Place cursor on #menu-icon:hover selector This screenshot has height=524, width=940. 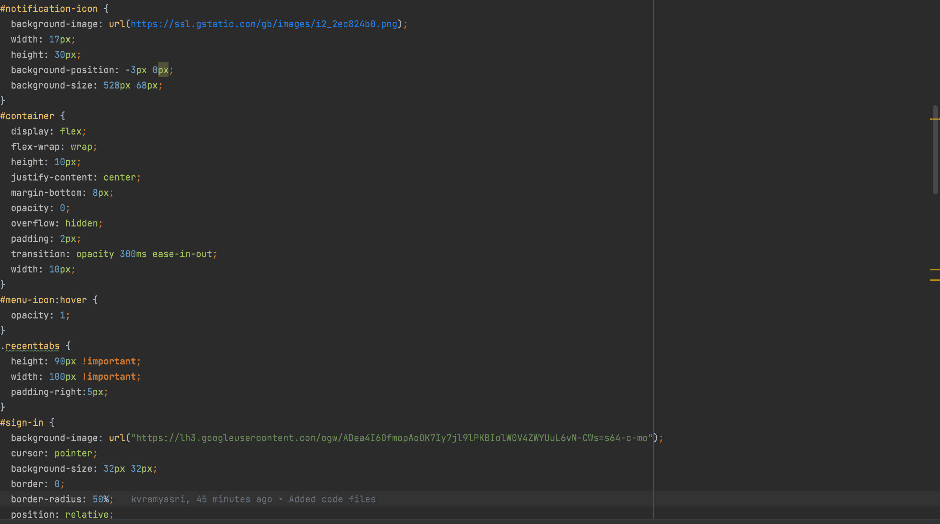(43, 300)
